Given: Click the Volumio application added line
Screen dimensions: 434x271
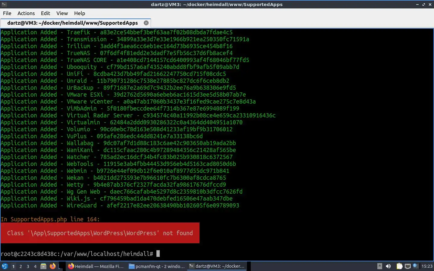Looking at the screenshot, I should pyautogui.click(x=117, y=129).
